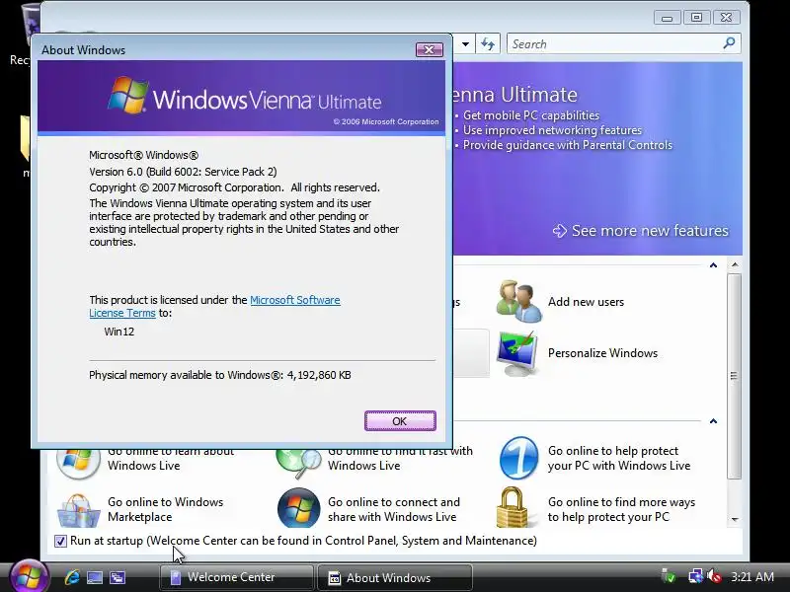
Task: Close the About Windows dialog
Action: click(x=430, y=49)
